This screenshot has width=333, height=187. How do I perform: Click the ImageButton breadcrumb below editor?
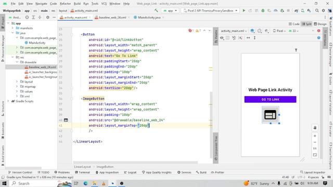105,167
